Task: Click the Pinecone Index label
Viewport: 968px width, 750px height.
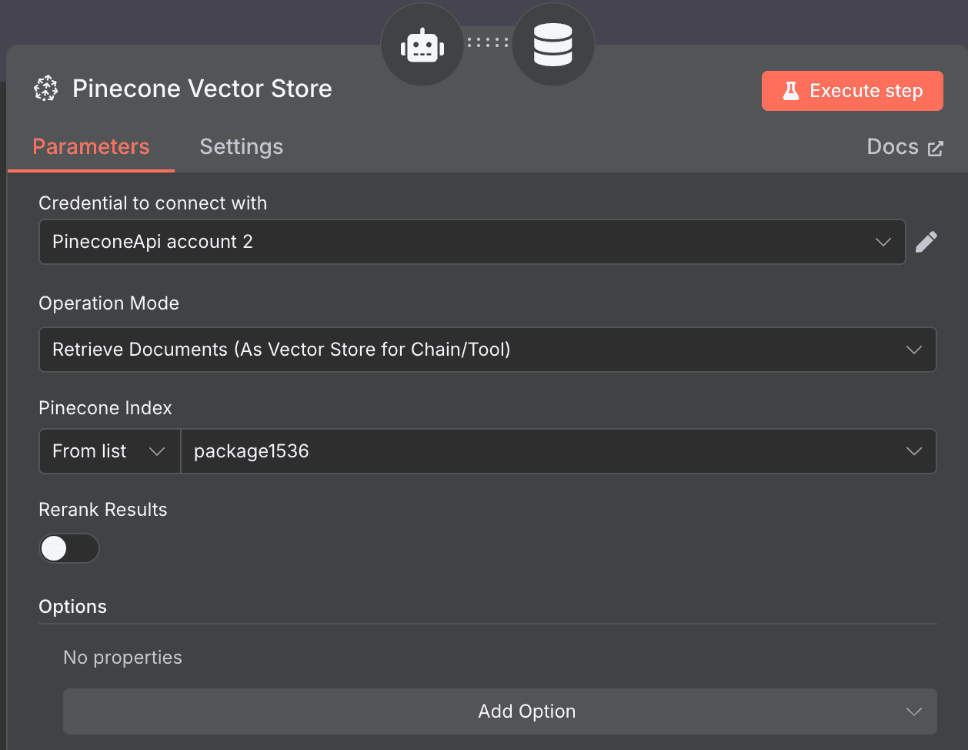Action: coord(105,408)
